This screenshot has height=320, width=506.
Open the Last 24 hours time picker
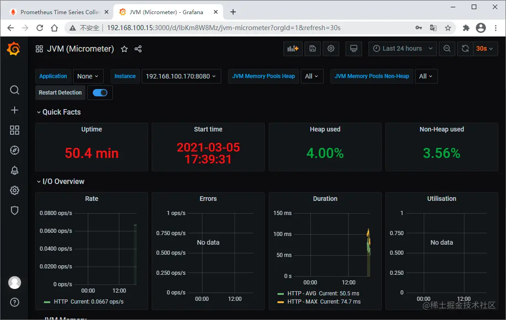click(x=402, y=49)
